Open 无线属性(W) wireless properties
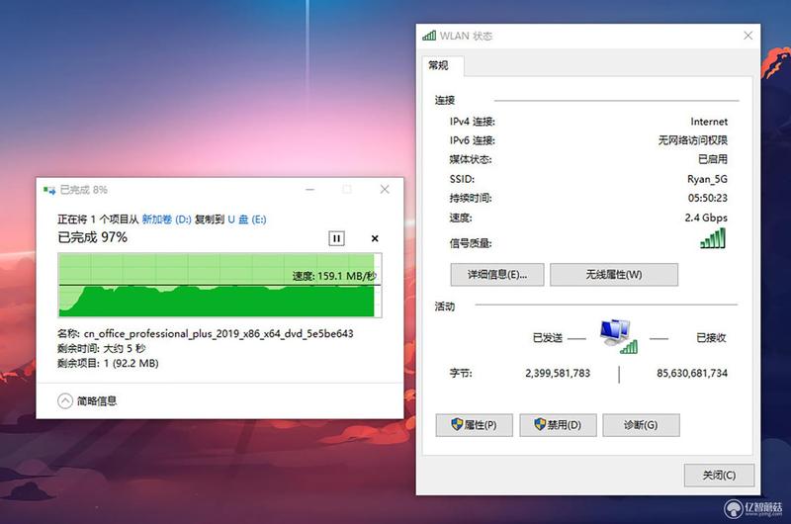Viewport: 791px width, 524px height. 614,274
